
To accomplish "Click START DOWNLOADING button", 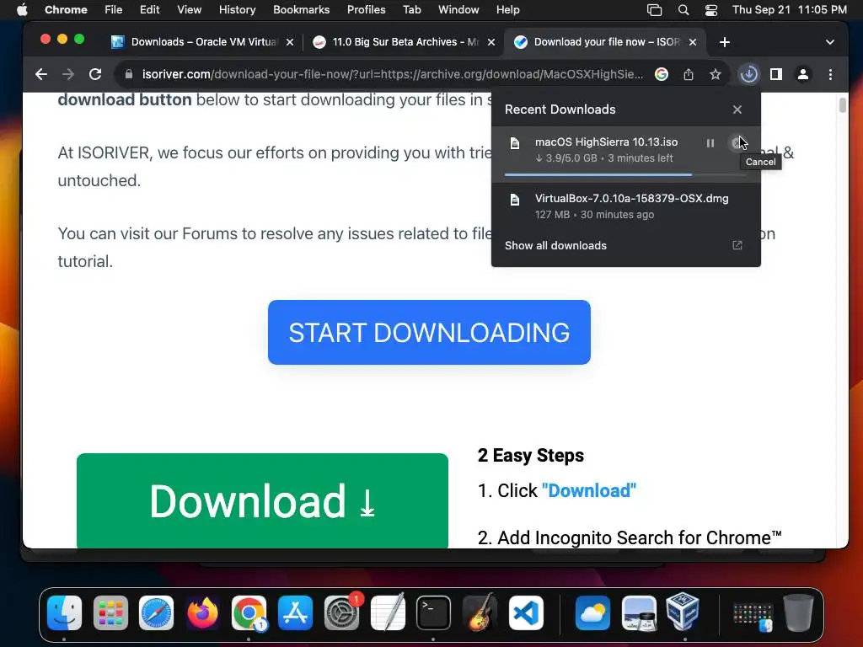I will point(429,332).
